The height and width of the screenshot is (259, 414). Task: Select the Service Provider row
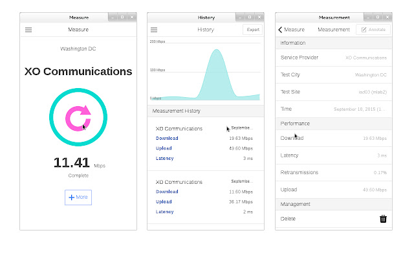coord(334,58)
